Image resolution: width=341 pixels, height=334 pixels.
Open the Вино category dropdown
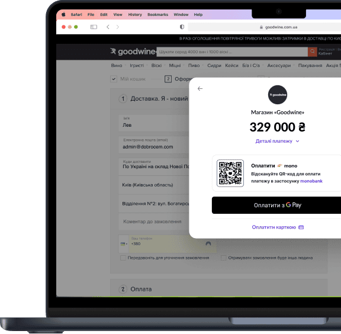[x=117, y=66]
